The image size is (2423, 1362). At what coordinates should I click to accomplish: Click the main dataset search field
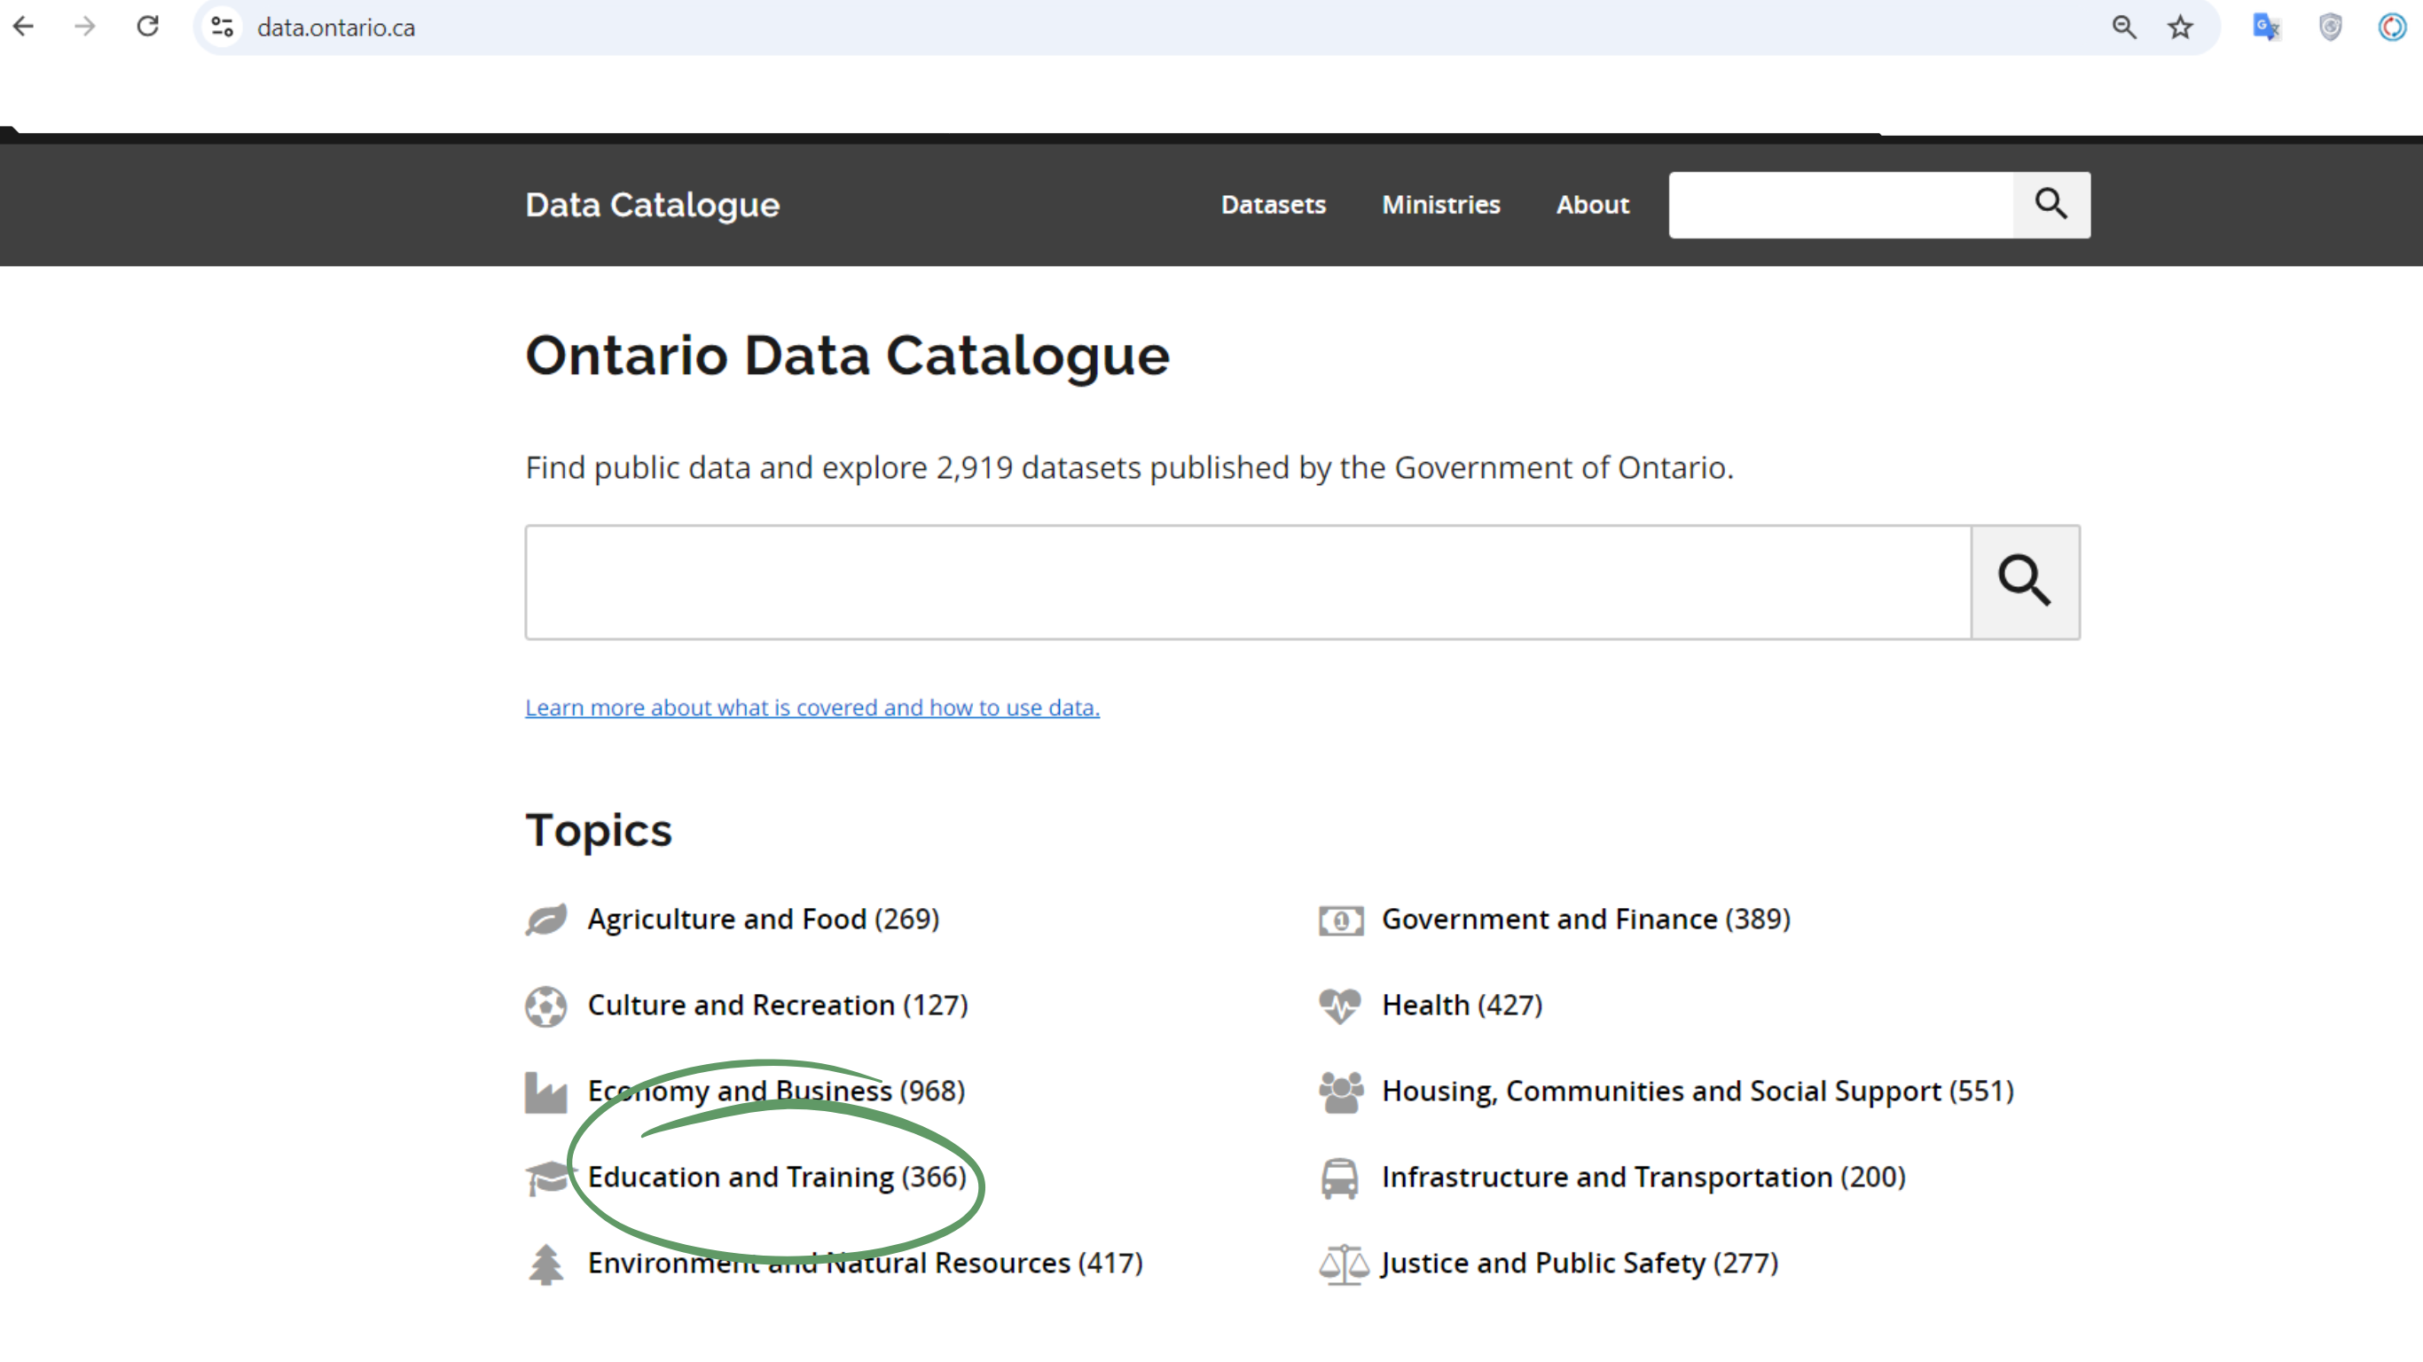pos(1247,583)
